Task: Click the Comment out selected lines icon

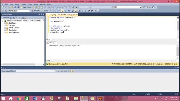Action: pos(82,11)
